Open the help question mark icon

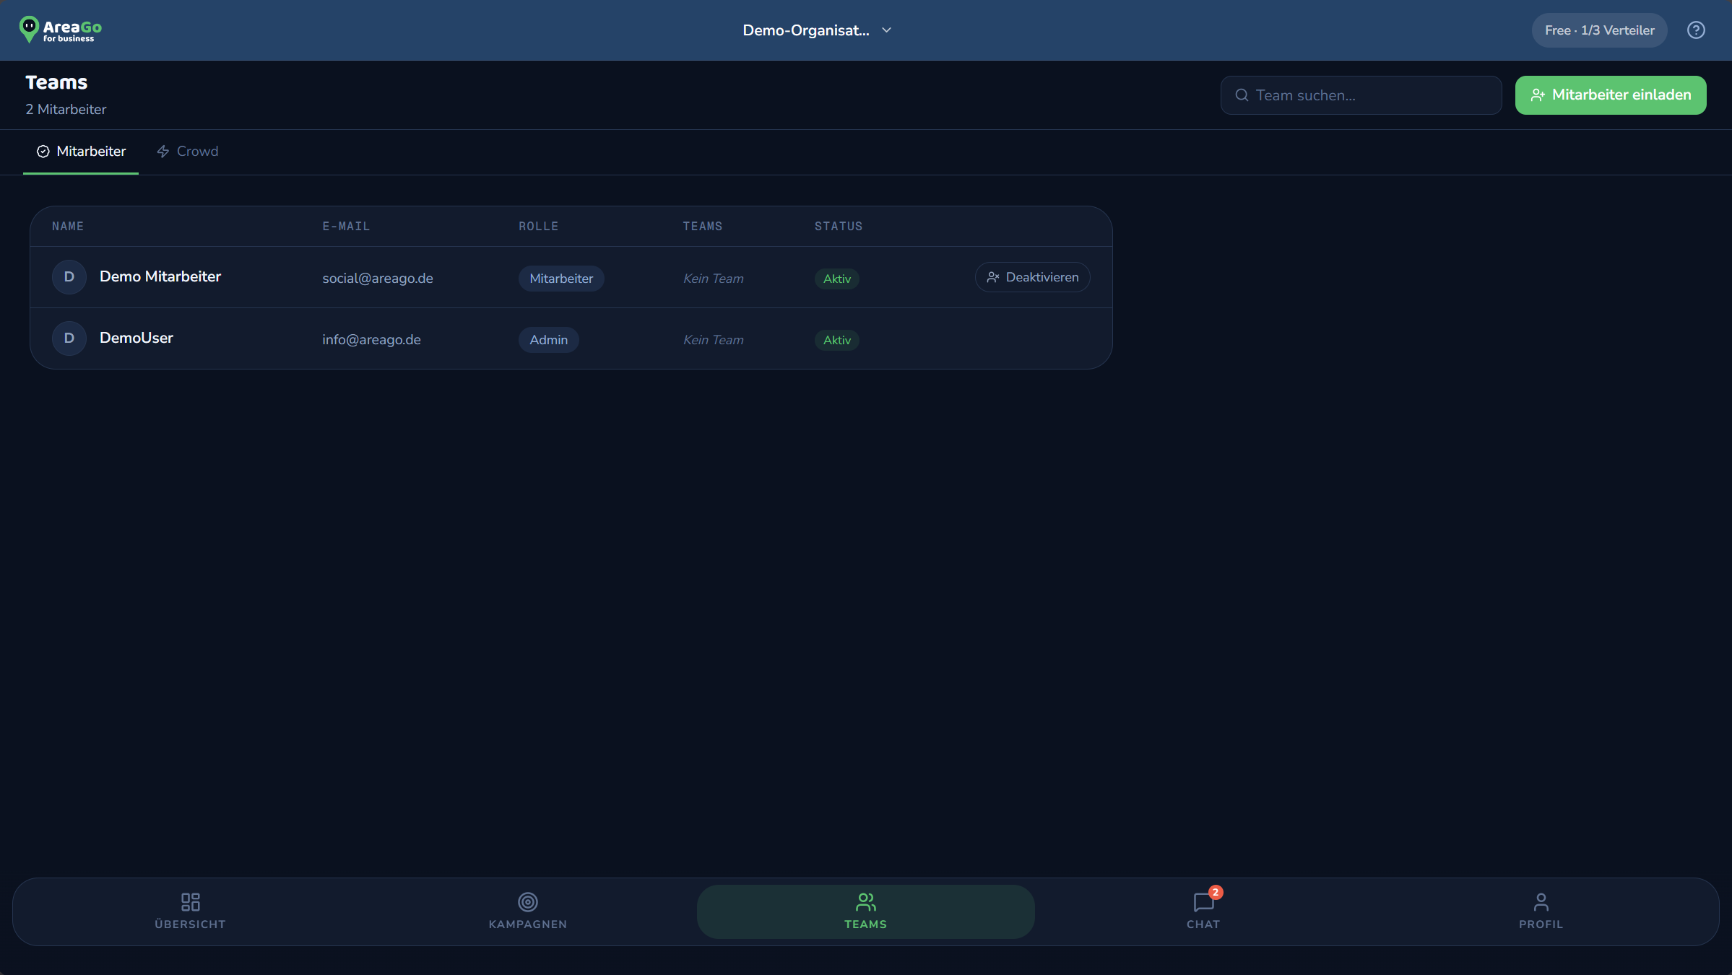pyautogui.click(x=1696, y=30)
